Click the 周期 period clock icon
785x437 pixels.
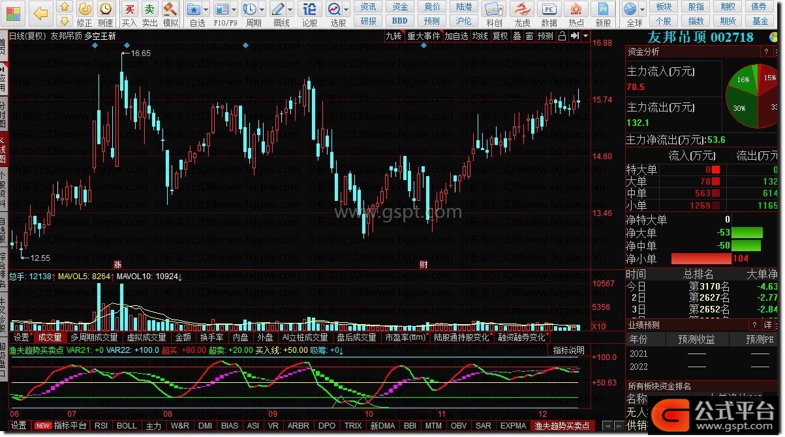tap(250, 9)
